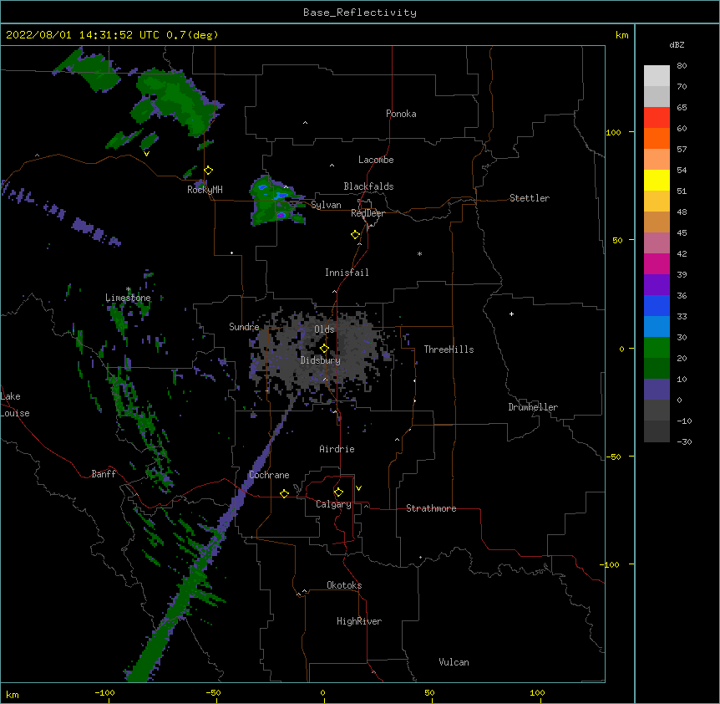The height and width of the screenshot is (704, 720).
Task: Click the RedDeer city label
Action: tap(368, 213)
